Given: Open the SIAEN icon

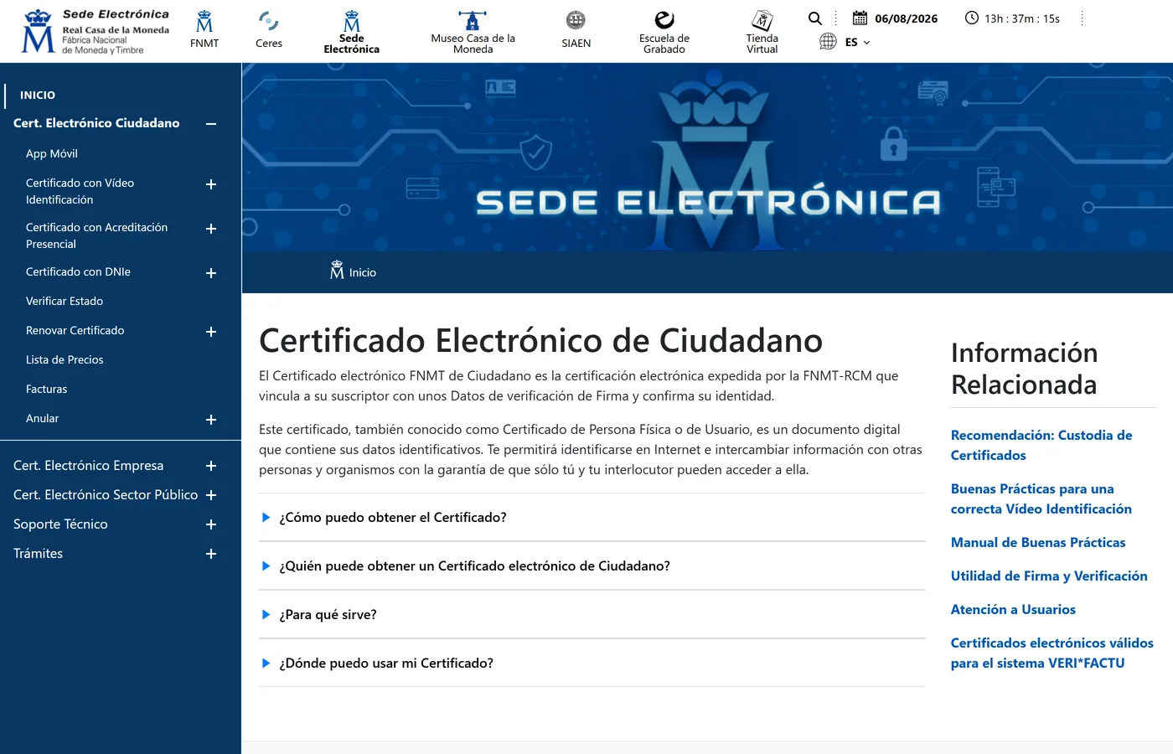Looking at the screenshot, I should pos(576,20).
